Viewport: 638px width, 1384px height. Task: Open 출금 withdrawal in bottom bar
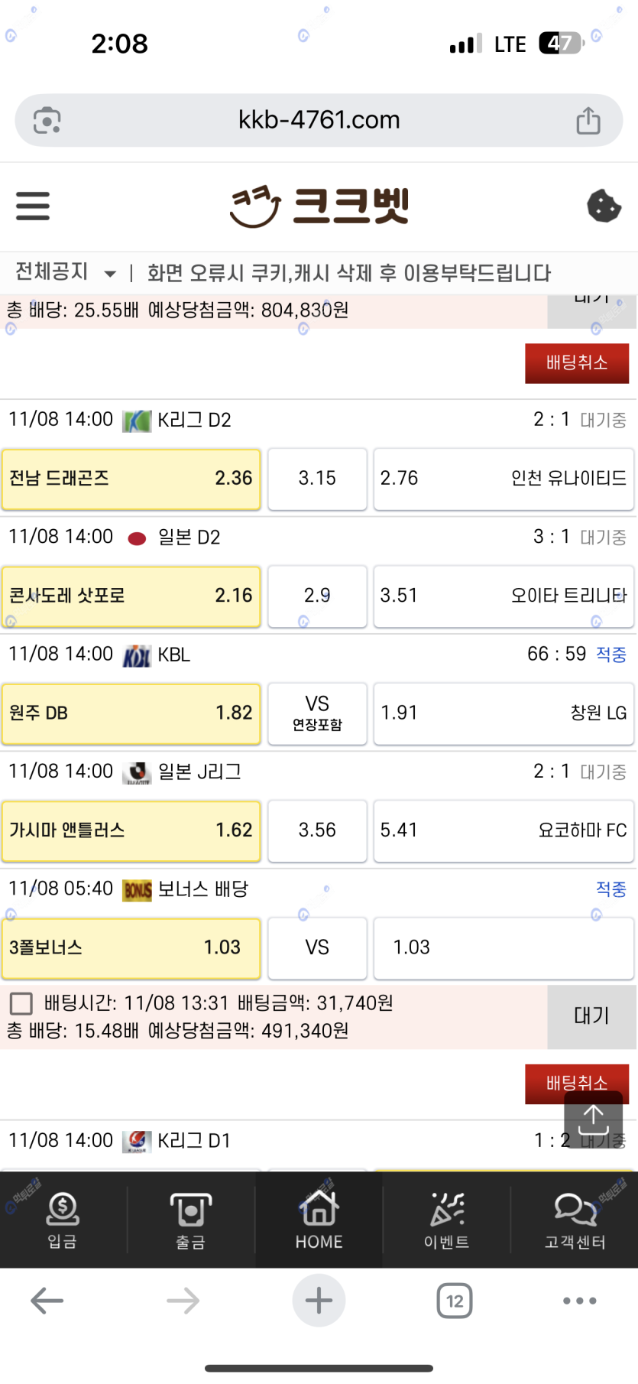[x=190, y=1220]
